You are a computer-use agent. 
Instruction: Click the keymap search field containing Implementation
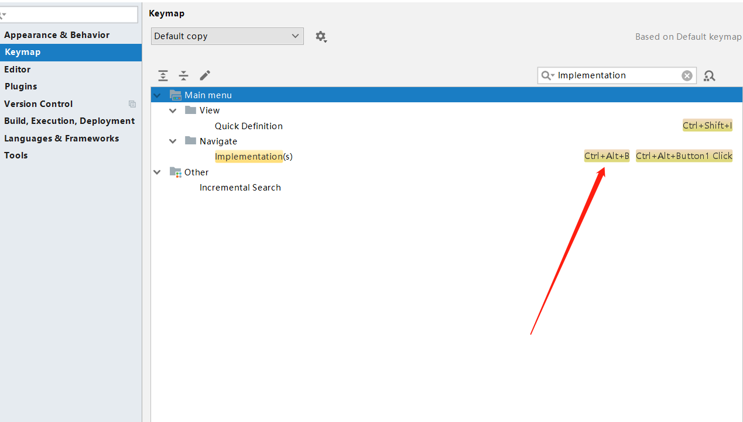(617, 75)
